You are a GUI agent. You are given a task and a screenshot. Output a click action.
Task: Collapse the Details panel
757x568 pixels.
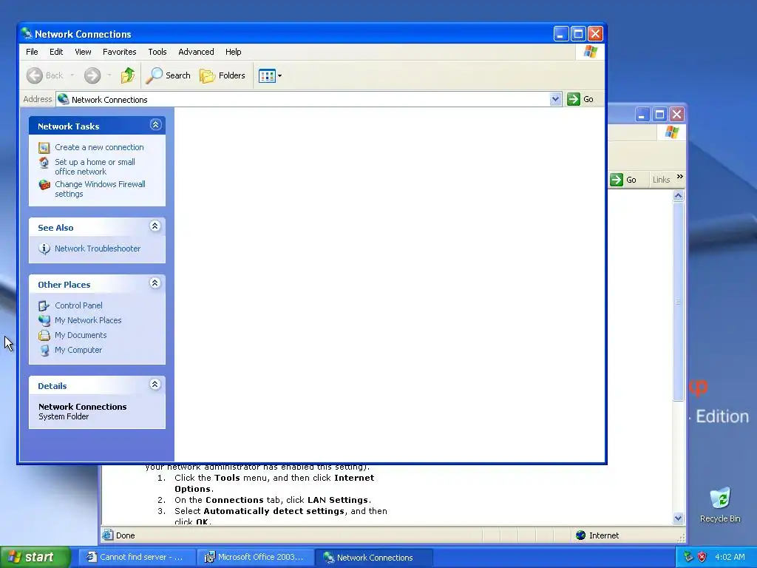click(x=155, y=385)
